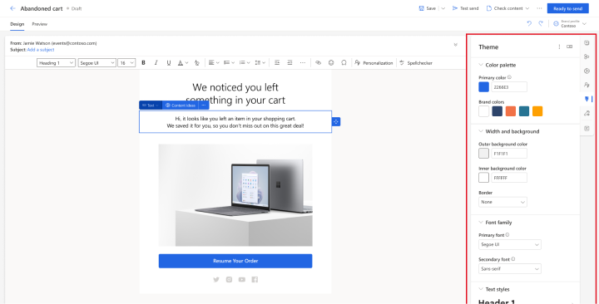Click the decrease indent icon
Screen dimensions: 599x304
[277, 63]
